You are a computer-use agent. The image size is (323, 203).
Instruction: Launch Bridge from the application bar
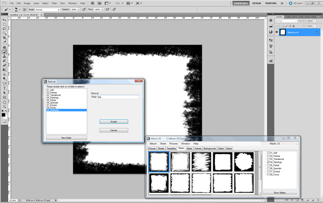93,3
